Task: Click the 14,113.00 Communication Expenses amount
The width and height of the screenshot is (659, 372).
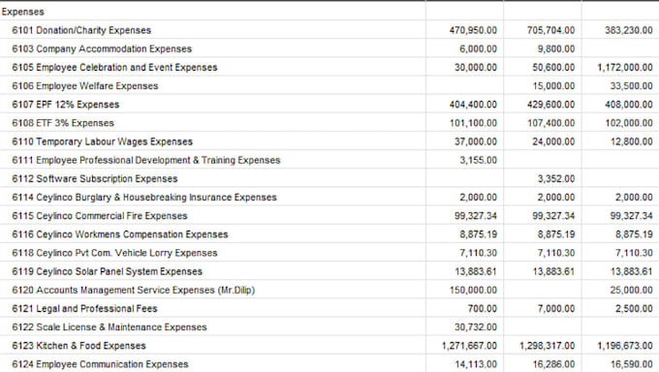Action: click(x=475, y=363)
